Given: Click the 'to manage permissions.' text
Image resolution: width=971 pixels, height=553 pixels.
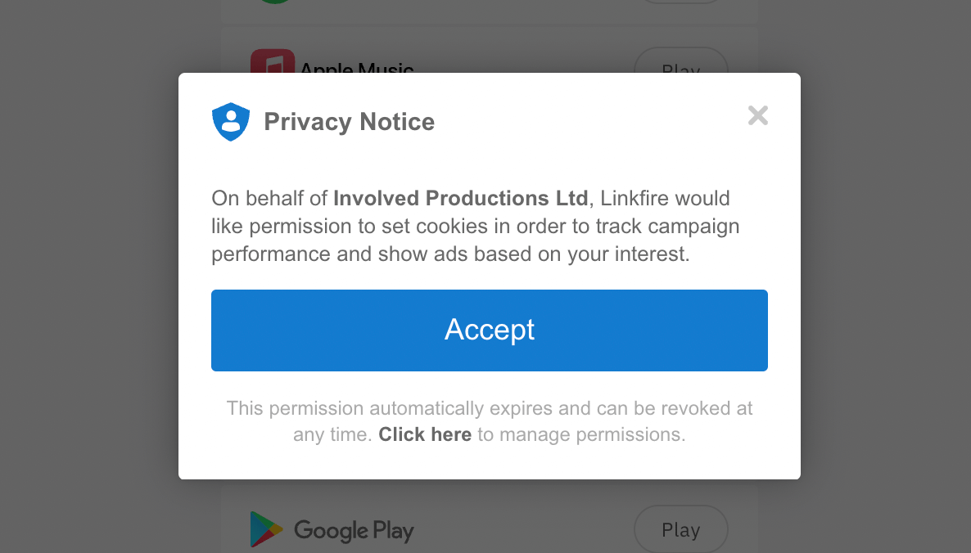Looking at the screenshot, I should click(x=581, y=434).
